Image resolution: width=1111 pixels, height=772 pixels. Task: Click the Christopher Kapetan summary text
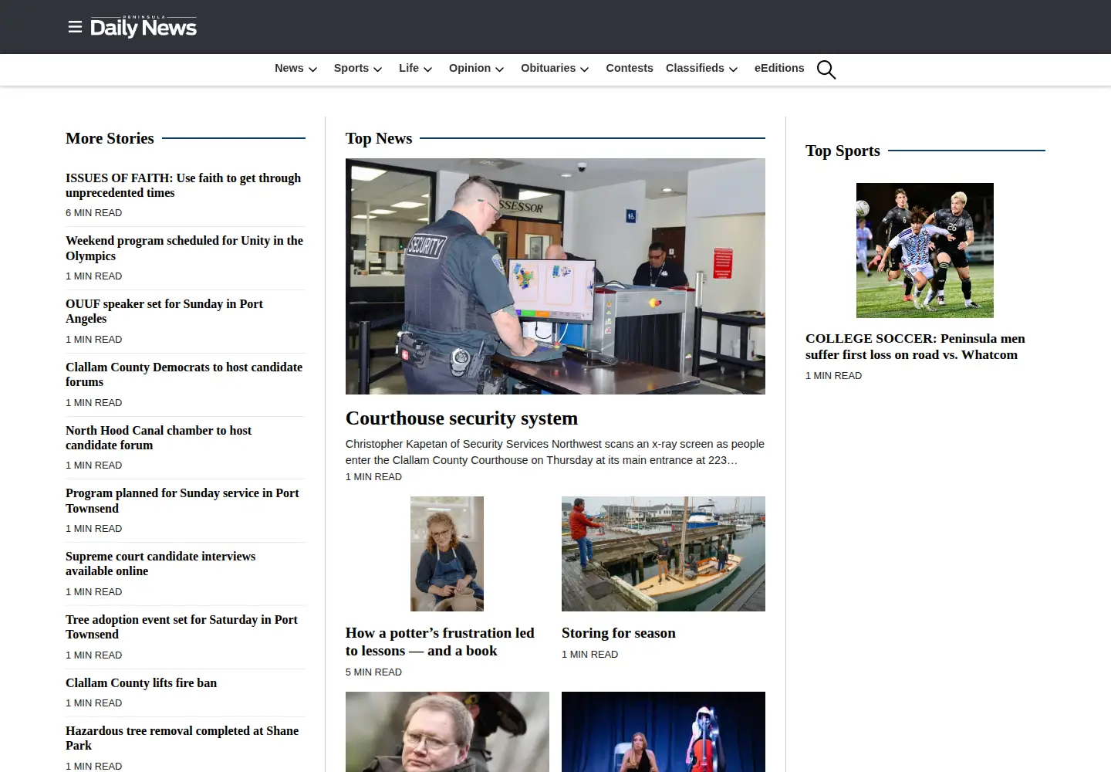pos(555,452)
